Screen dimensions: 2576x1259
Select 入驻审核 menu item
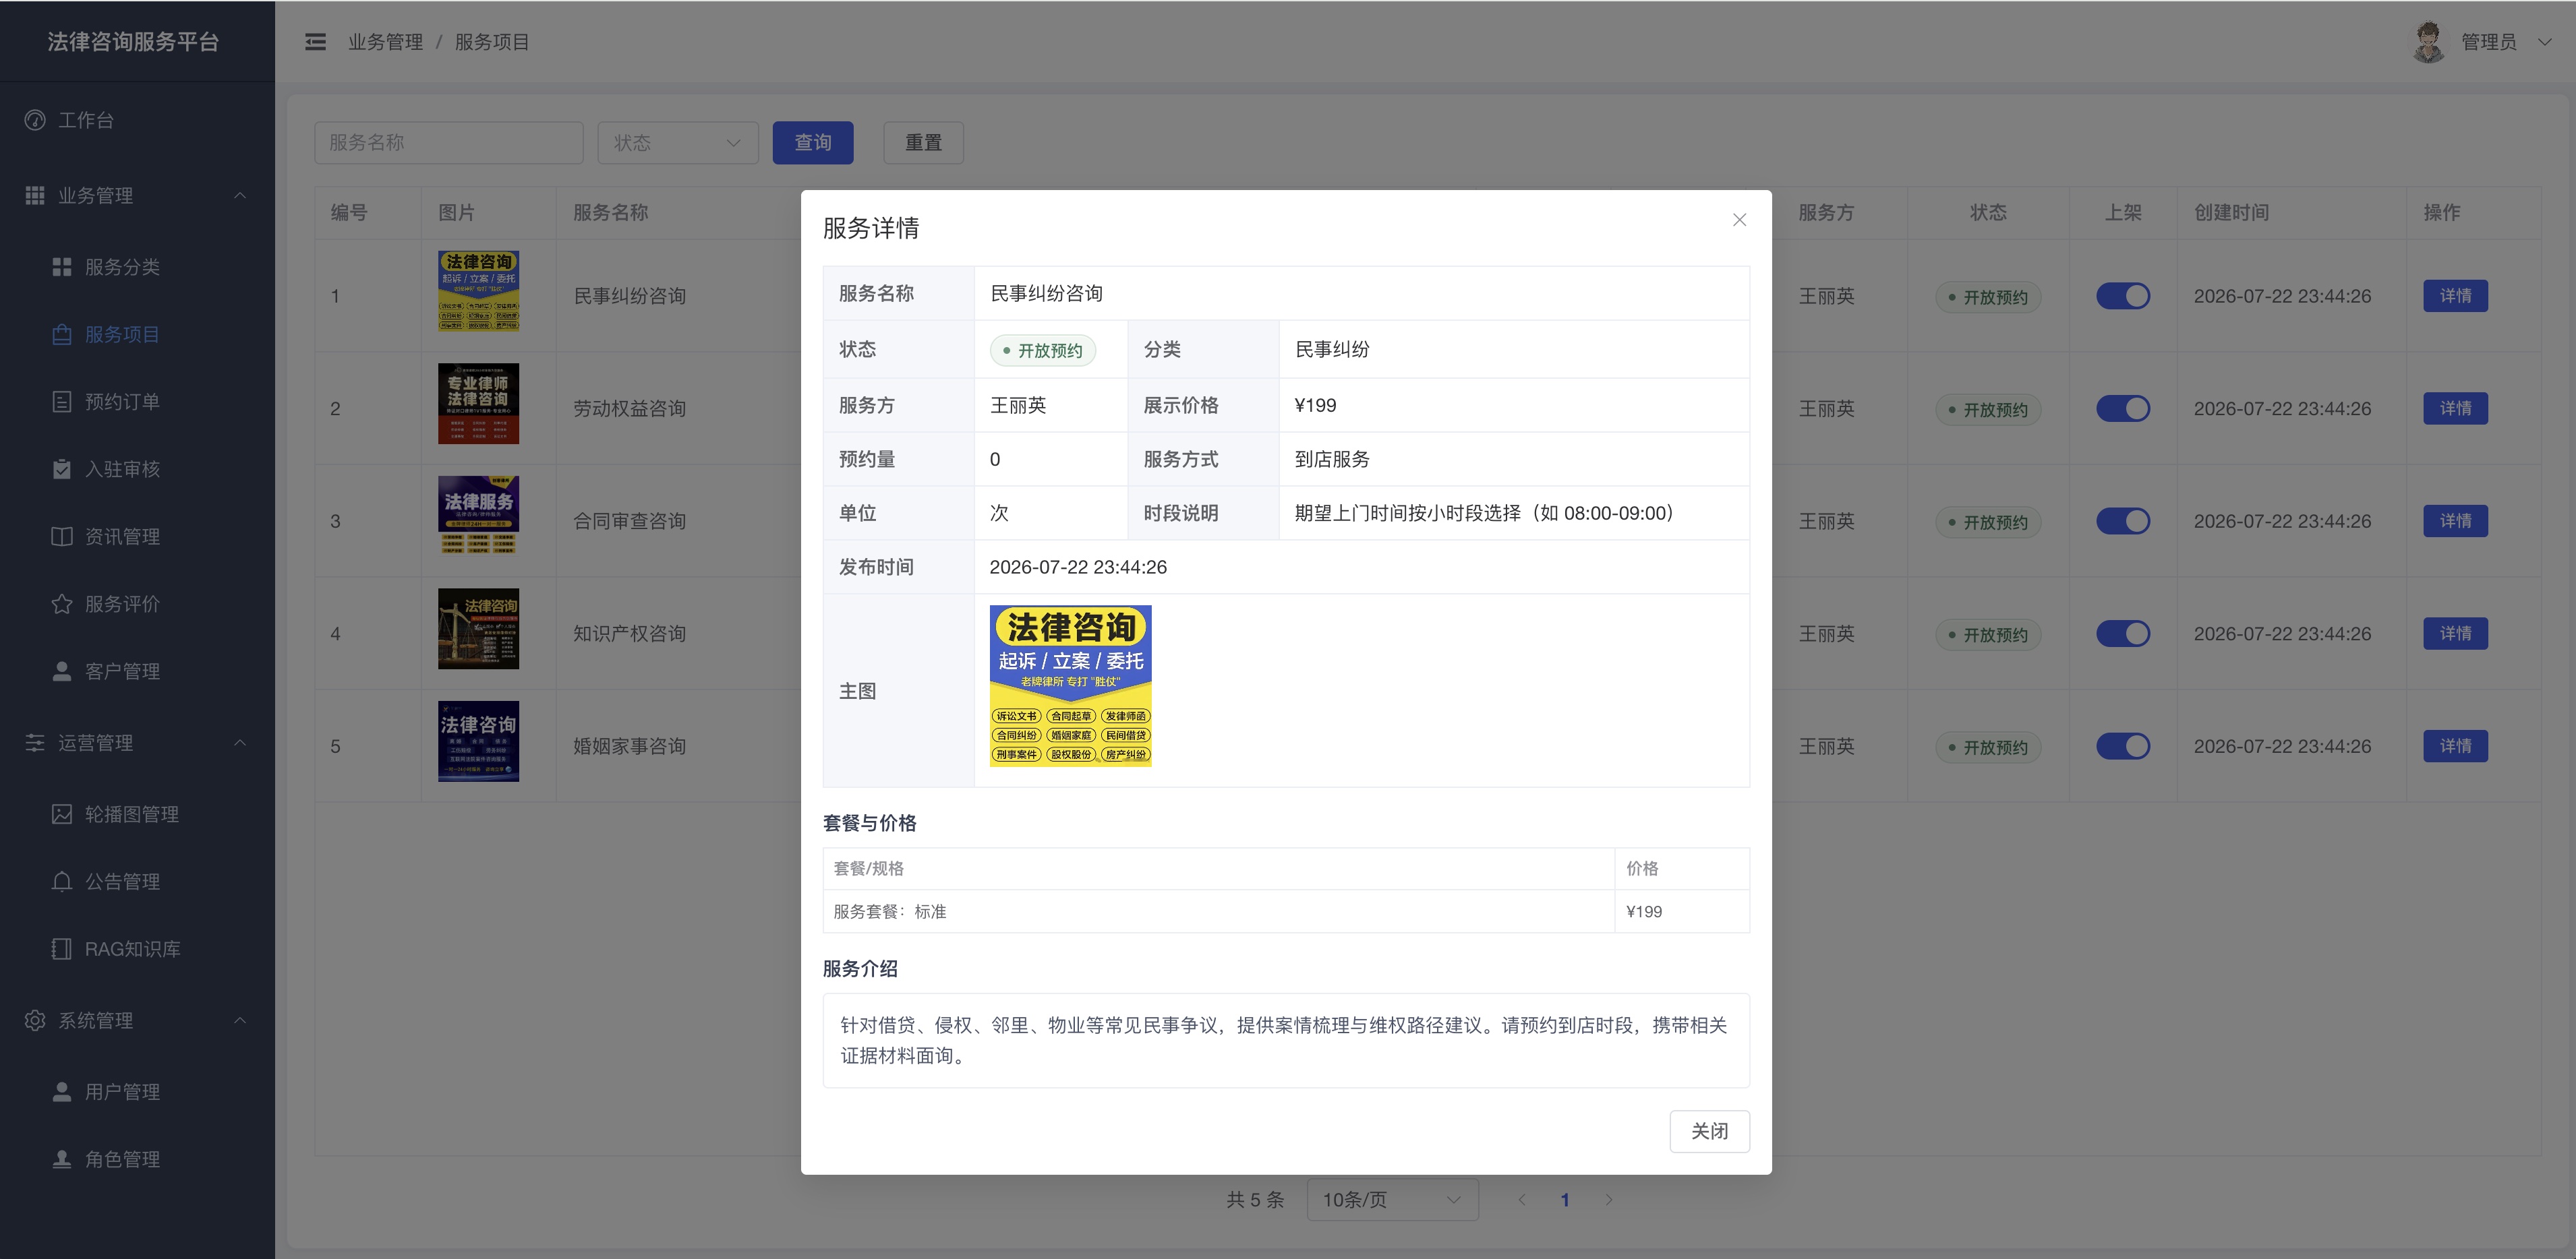click(137, 468)
